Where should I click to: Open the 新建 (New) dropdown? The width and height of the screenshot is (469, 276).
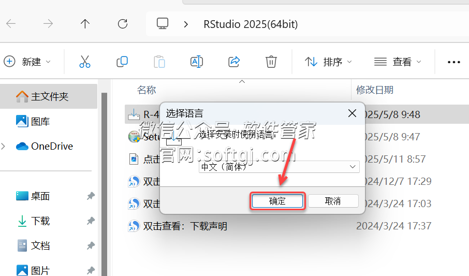point(27,62)
